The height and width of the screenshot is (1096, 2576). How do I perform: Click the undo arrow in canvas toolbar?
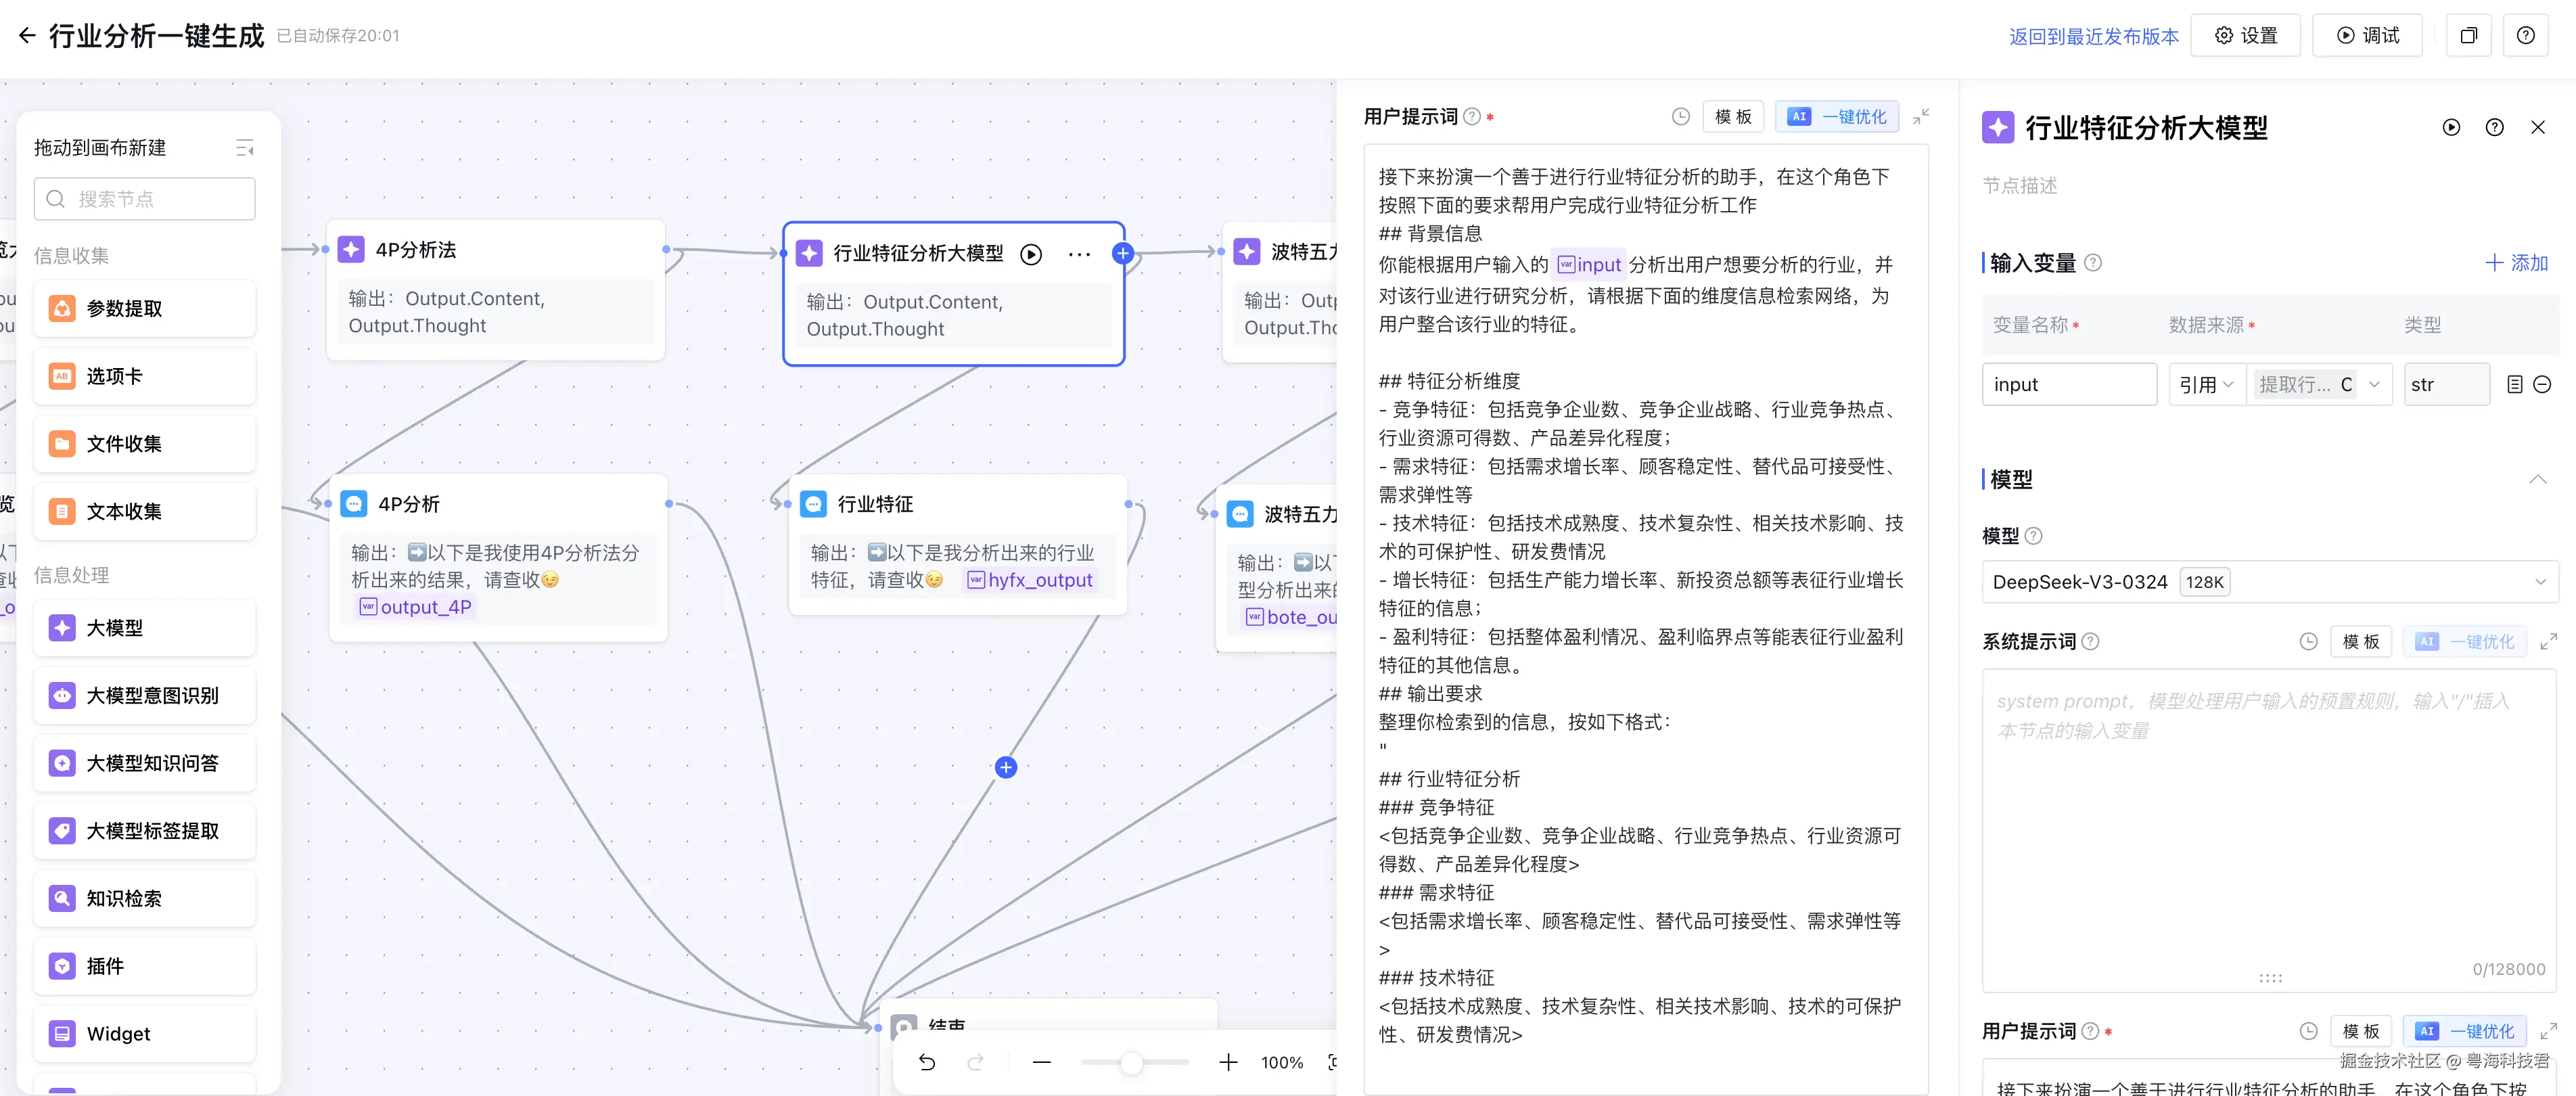[x=927, y=1062]
